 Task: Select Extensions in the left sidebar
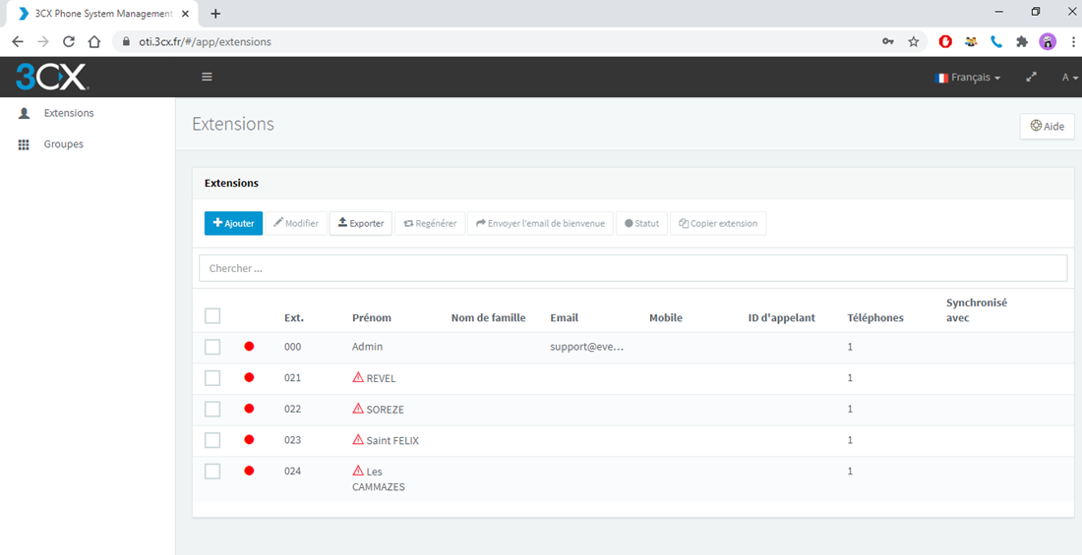click(68, 113)
